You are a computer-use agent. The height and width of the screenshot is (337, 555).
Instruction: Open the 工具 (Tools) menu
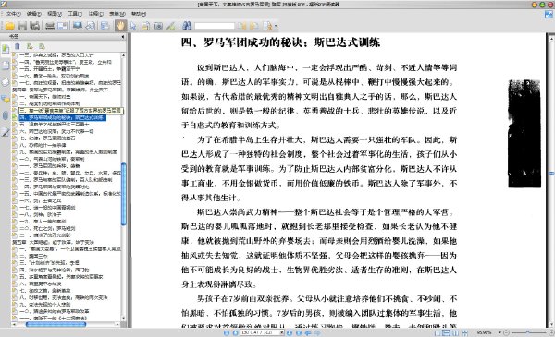click(75, 14)
